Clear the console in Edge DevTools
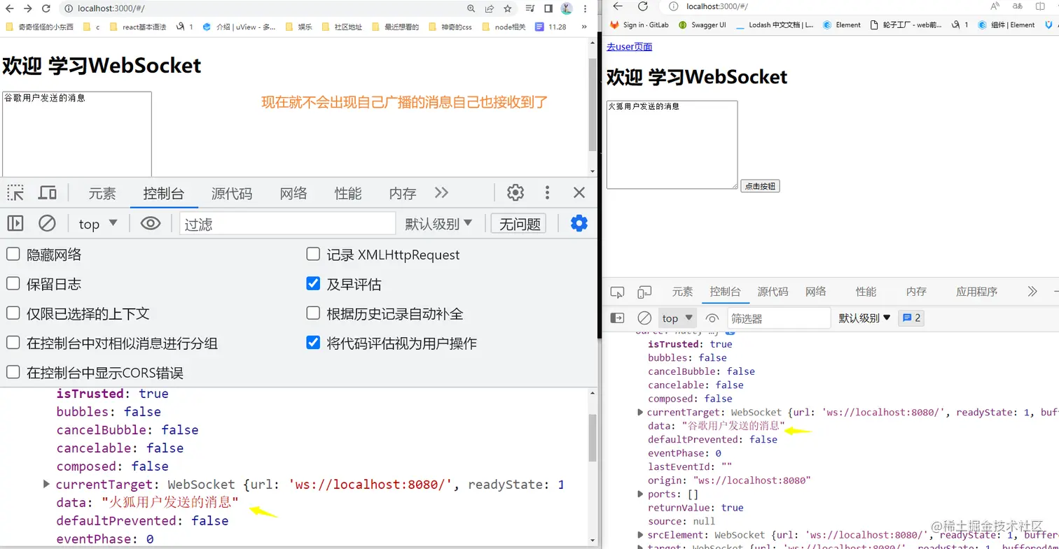Image resolution: width=1059 pixels, height=549 pixels. click(x=644, y=318)
